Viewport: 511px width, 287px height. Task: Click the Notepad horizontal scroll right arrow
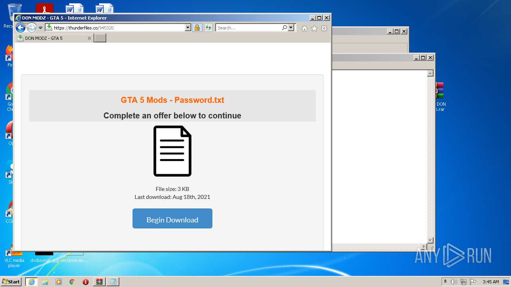(424, 247)
